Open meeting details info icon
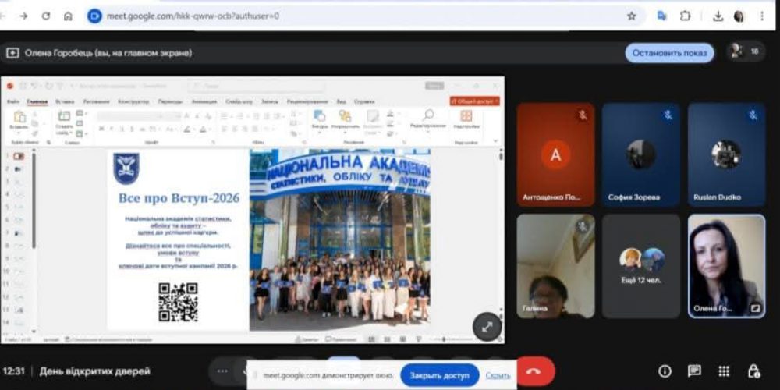This screenshot has height=390, width=780. (x=665, y=371)
